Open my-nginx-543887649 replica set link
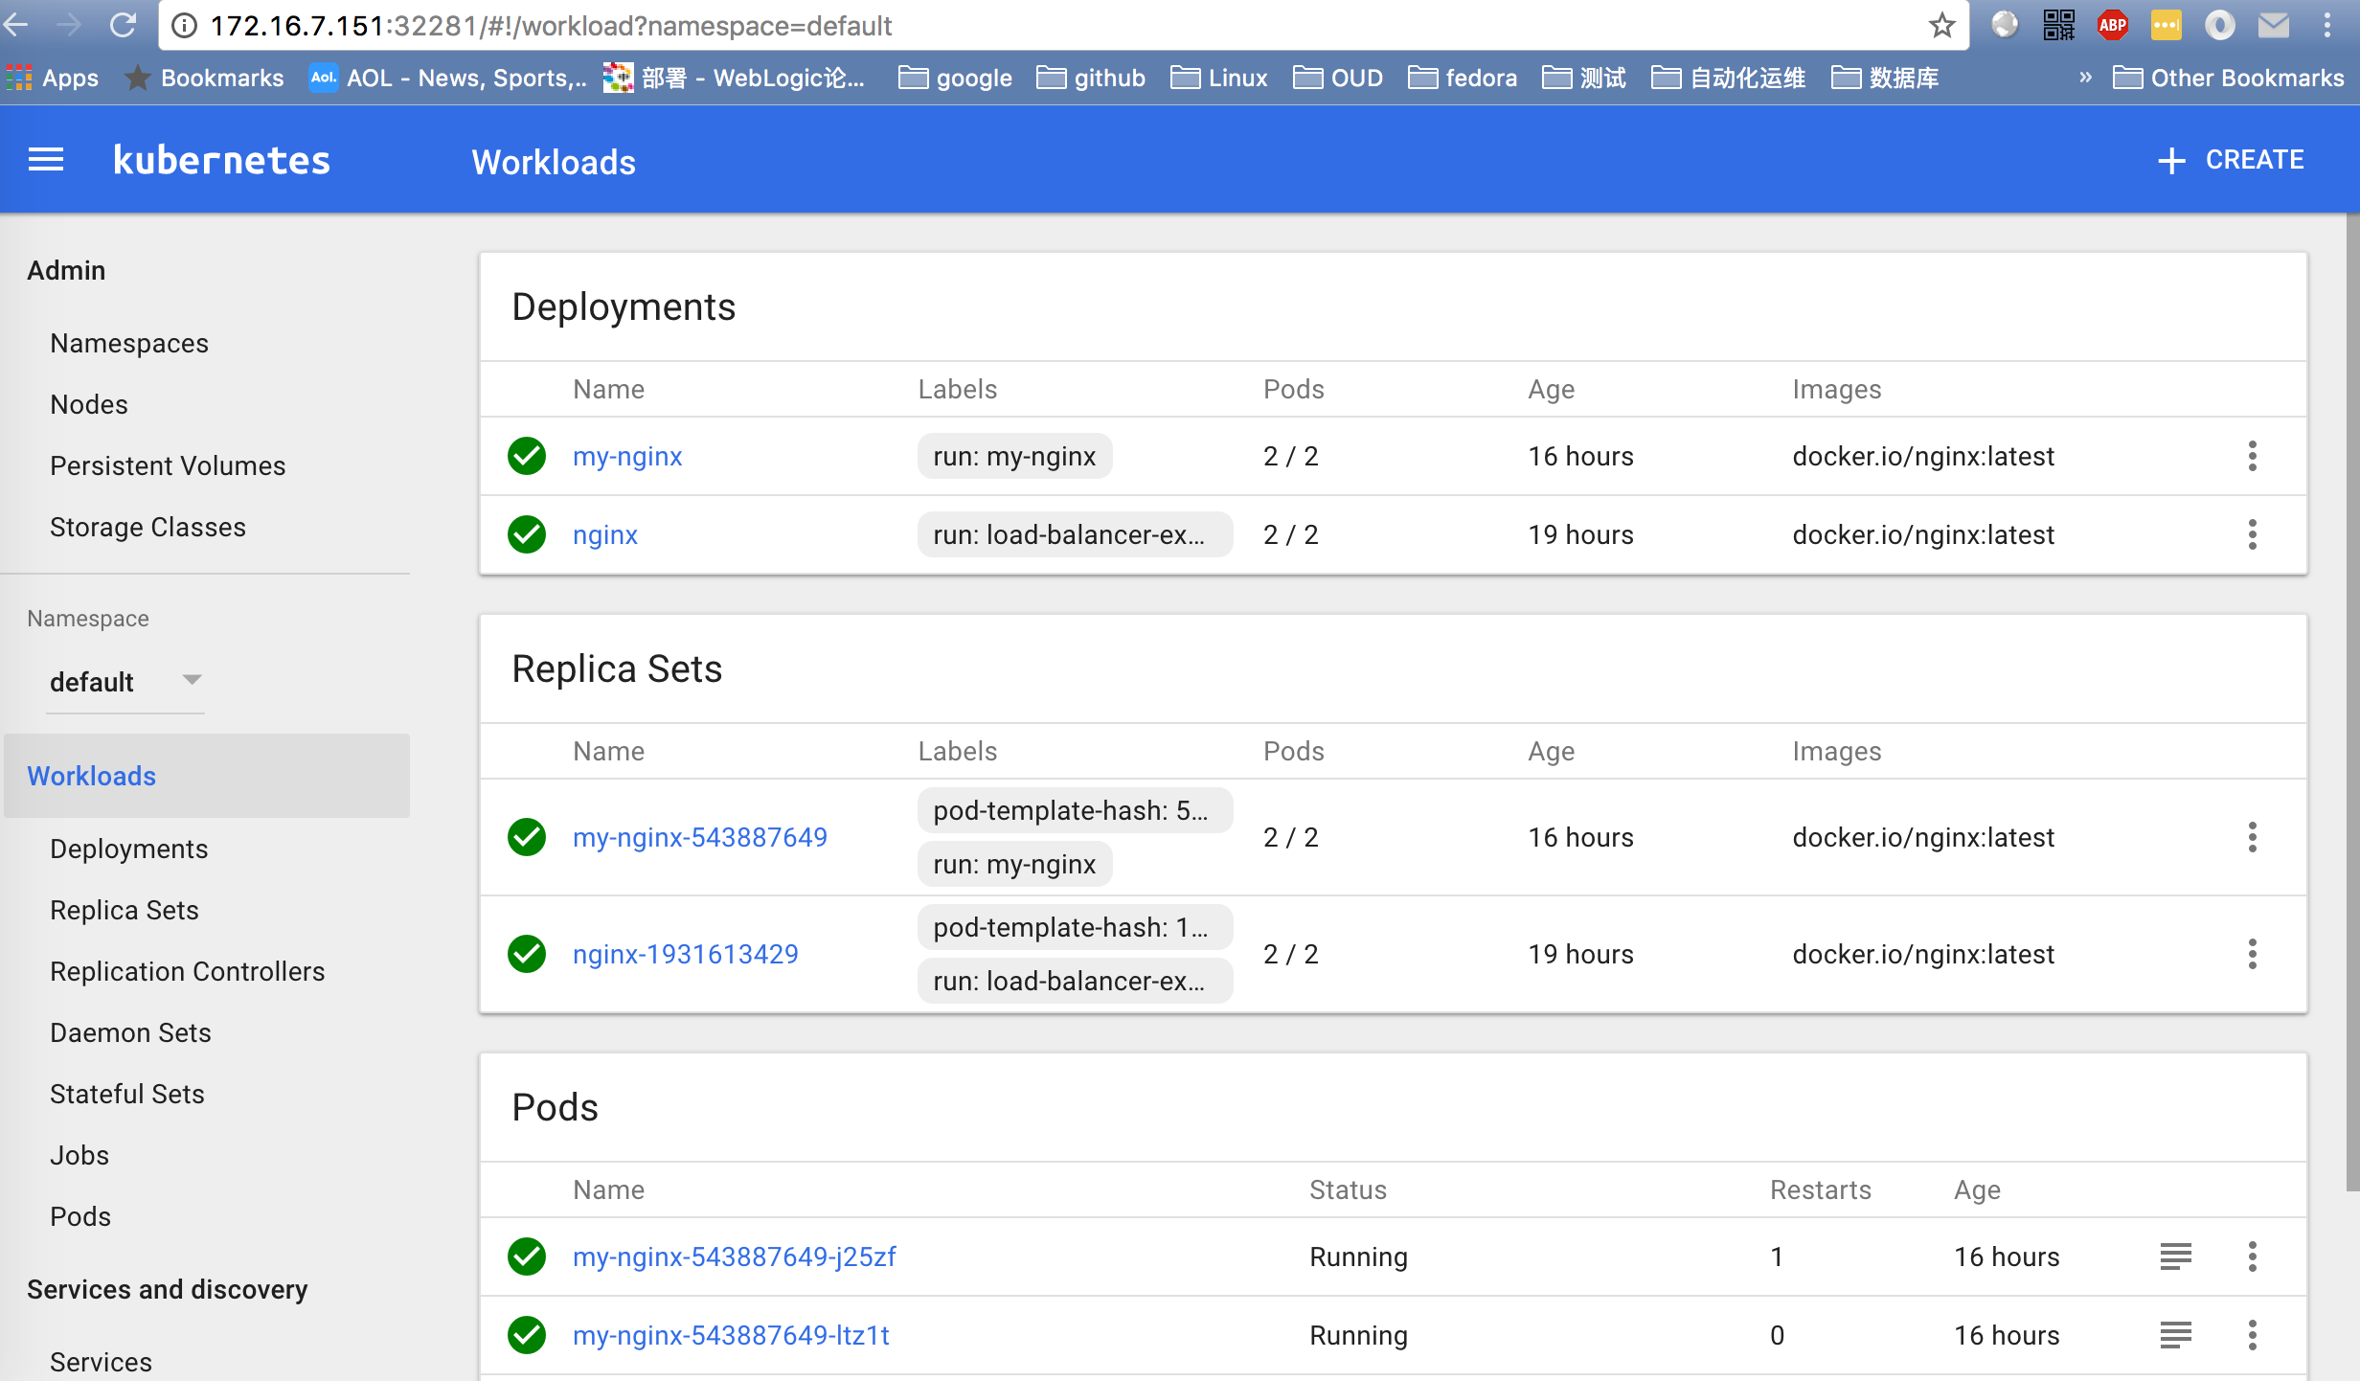2360x1381 pixels. pyautogui.click(x=699, y=837)
